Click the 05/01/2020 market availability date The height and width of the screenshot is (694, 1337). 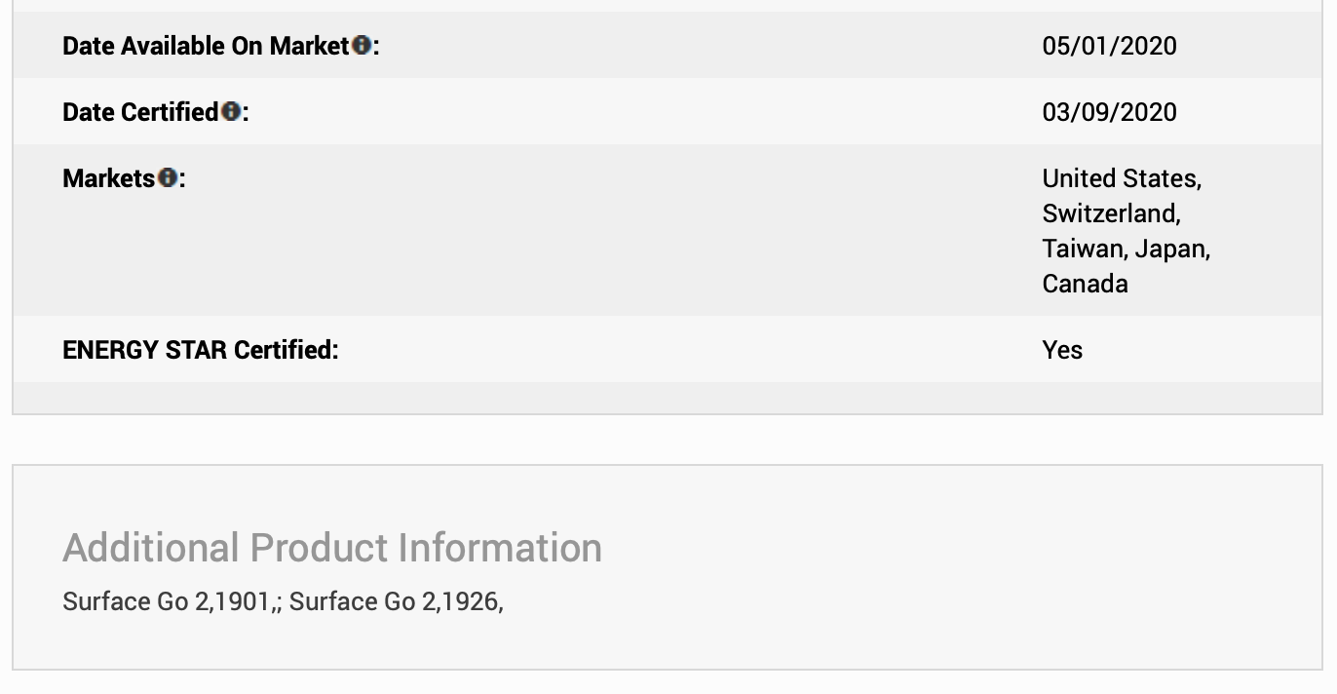coord(1109,46)
